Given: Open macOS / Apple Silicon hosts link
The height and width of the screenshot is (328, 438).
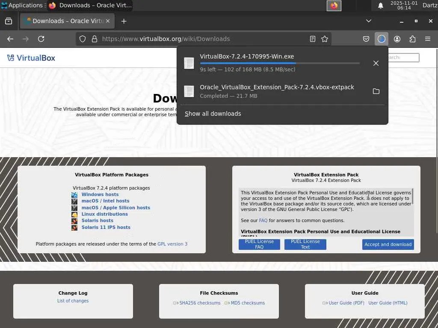Looking at the screenshot, I should (115, 208).
